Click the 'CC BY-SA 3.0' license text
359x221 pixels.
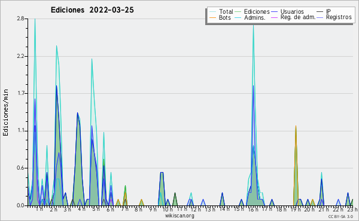pyautogui.click(x=340, y=217)
